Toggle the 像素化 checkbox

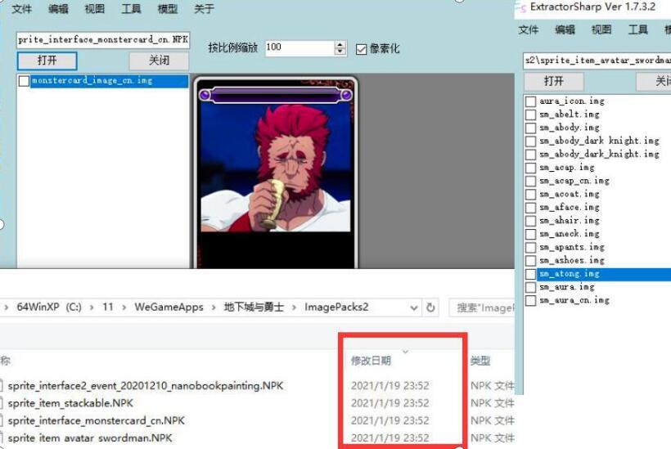point(361,49)
